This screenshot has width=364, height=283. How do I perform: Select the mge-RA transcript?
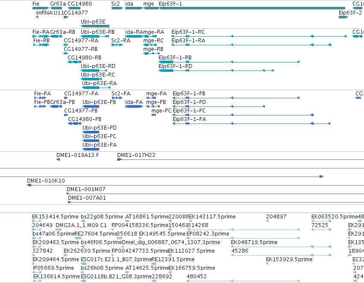150,36
